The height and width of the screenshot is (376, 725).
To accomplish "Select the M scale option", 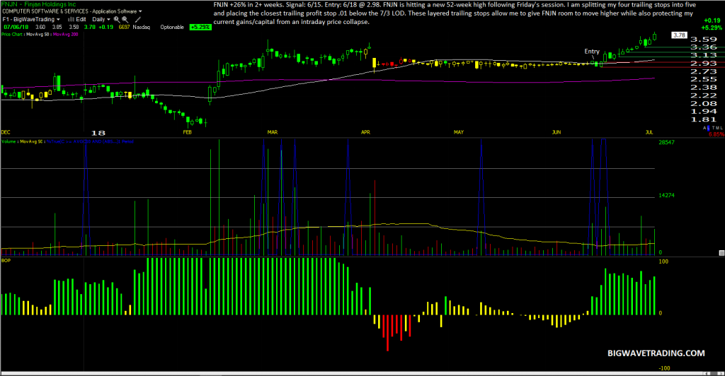I will [x=717, y=127].
